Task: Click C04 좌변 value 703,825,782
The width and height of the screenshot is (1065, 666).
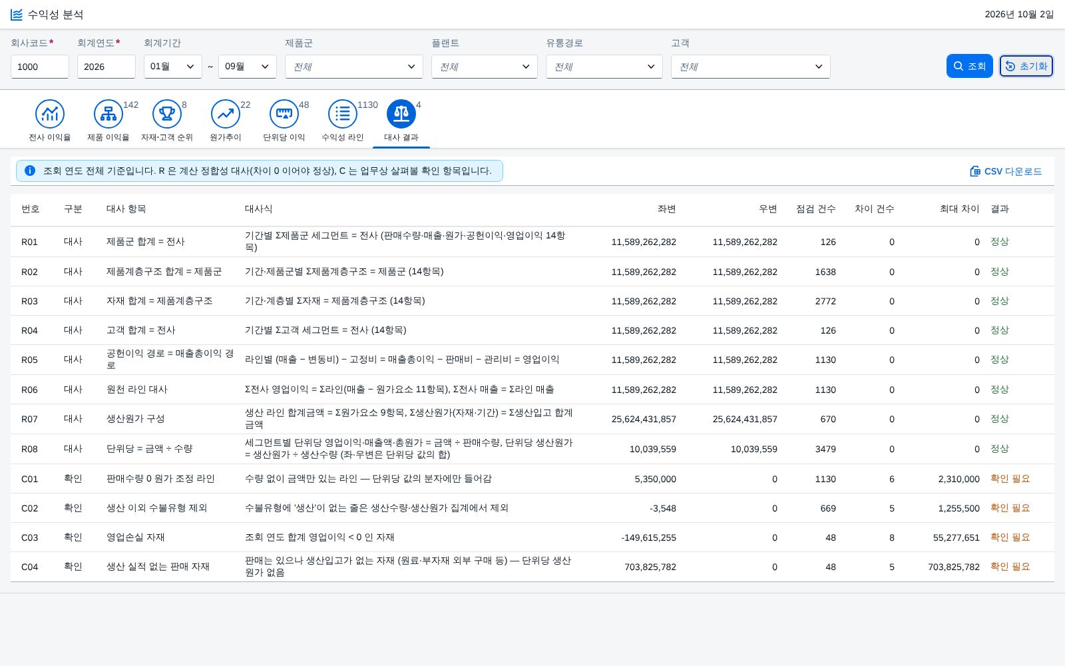Action: (x=650, y=567)
